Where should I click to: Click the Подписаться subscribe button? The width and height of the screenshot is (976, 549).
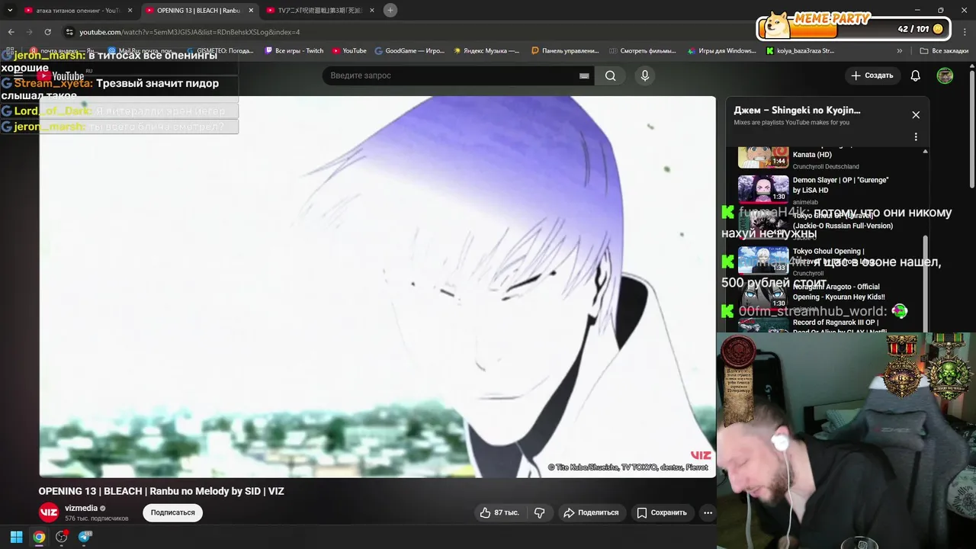(172, 512)
